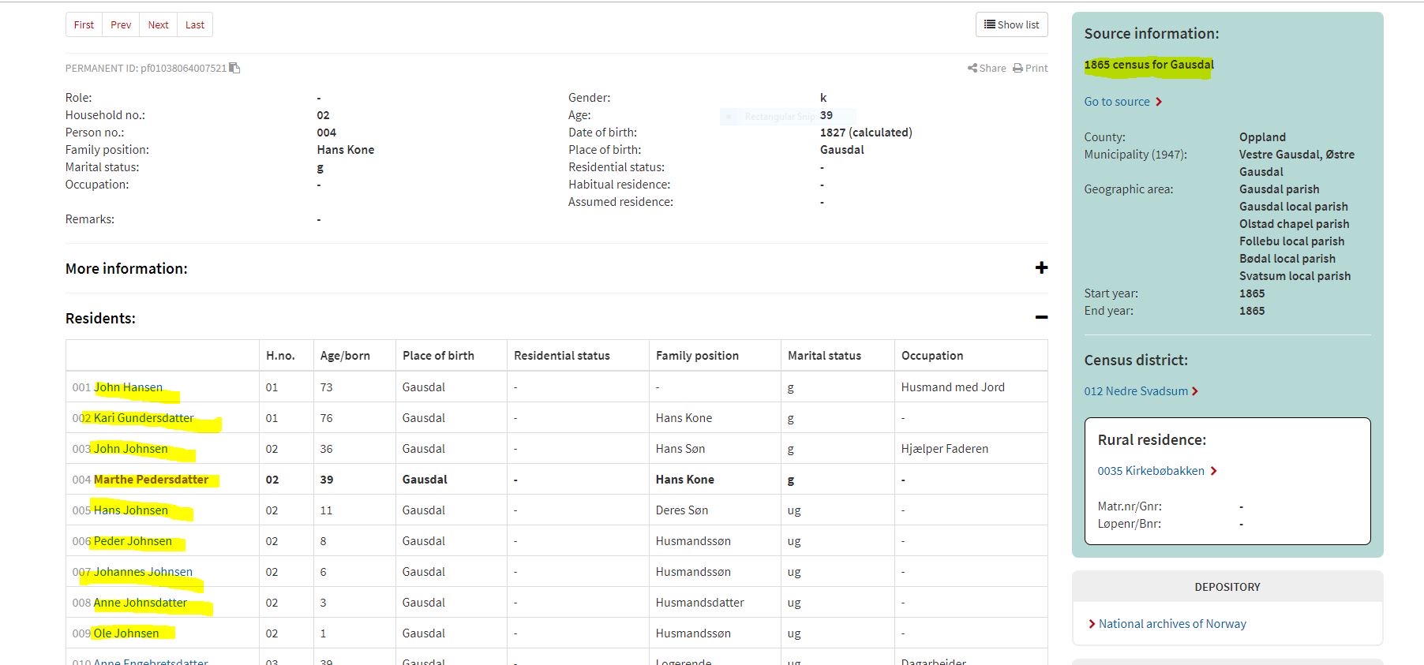The image size is (1424, 665).
Task: Open National archives of Norway link
Action: 1172,624
